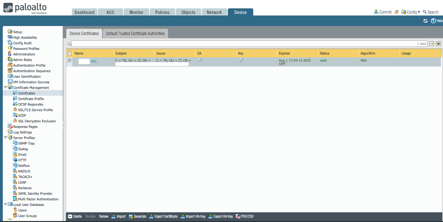The height and width of the screenshot is (222, 443).
Task: Select SSL/TLS Service Profile in sidebar
Action: [x=35, y=110]
